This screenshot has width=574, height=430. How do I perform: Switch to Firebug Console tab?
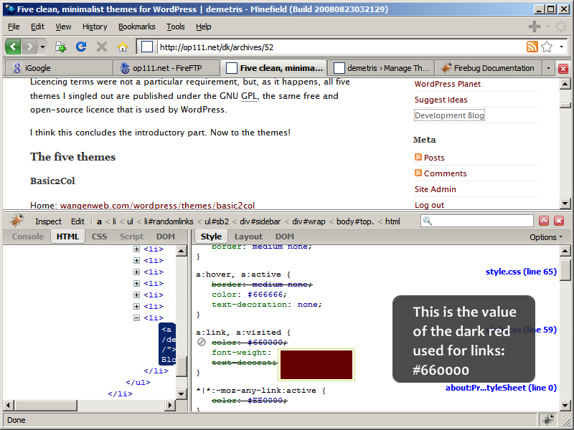click(28, 236)
